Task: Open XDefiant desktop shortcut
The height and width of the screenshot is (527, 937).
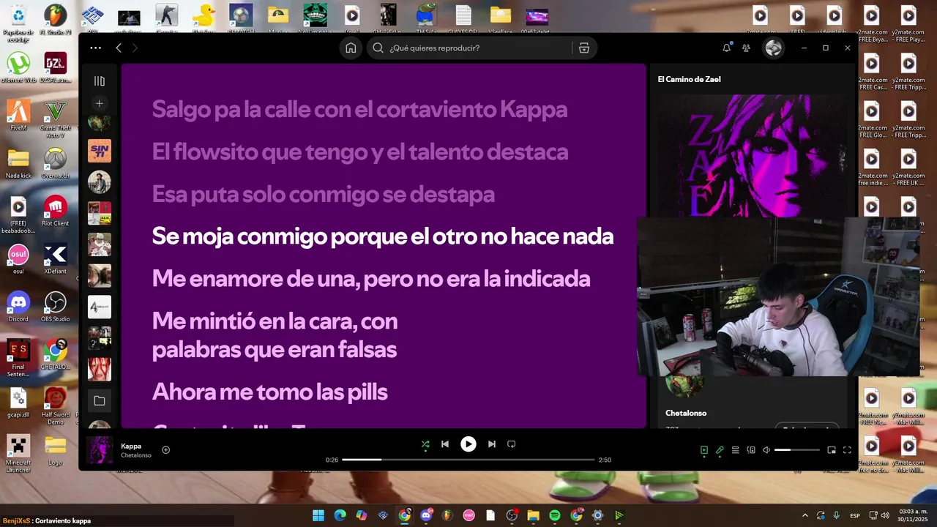Action: [56, 259]
